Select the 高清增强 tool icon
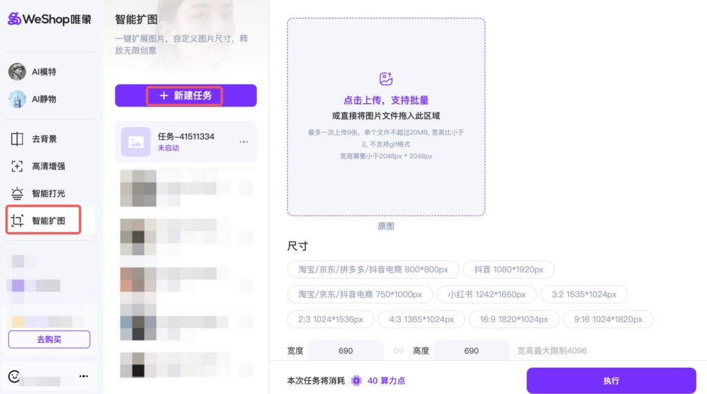707x394 pixels. (17, 166)
